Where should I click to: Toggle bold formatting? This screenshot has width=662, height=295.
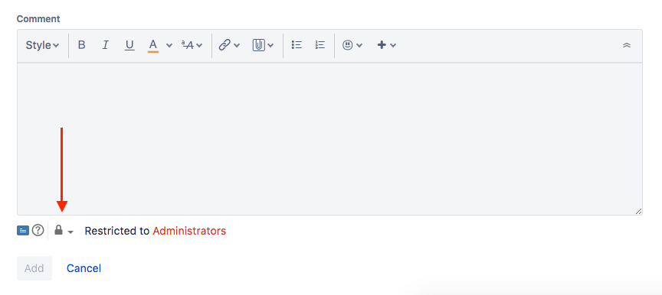click(82, 45)
